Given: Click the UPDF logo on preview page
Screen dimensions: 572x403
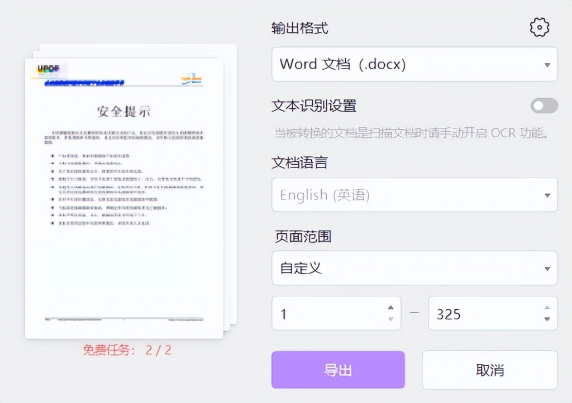Looking at the screenshot, I should coord(48,69).
